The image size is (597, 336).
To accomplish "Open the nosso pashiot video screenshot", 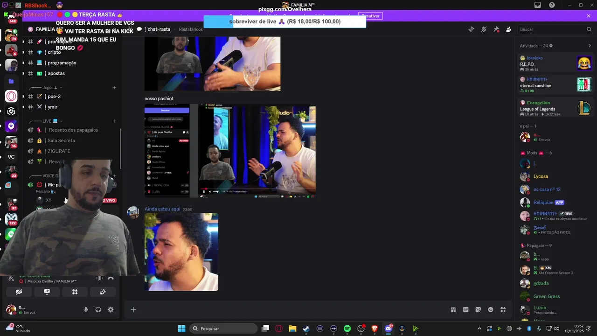I will [x=230, y=150].
